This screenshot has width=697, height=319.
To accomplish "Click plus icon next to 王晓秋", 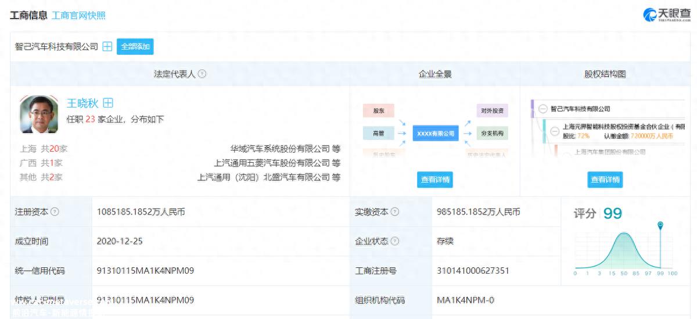I will (108, 103).
